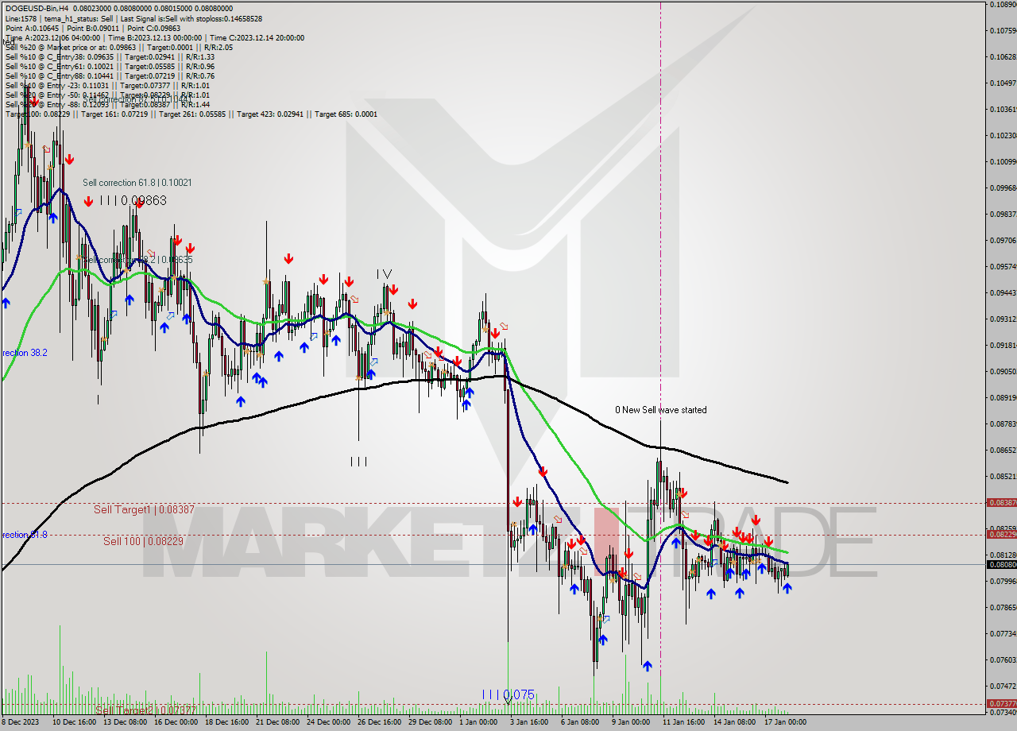Click the small triangle marker below '| | | 0.075'
The height and width of the screenshot is (731, 1017).
[508, 702]
